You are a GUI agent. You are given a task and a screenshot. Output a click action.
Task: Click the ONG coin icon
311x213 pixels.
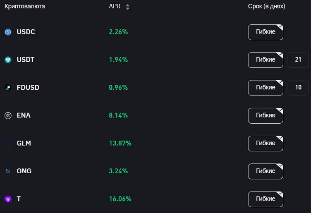[8, 171]
